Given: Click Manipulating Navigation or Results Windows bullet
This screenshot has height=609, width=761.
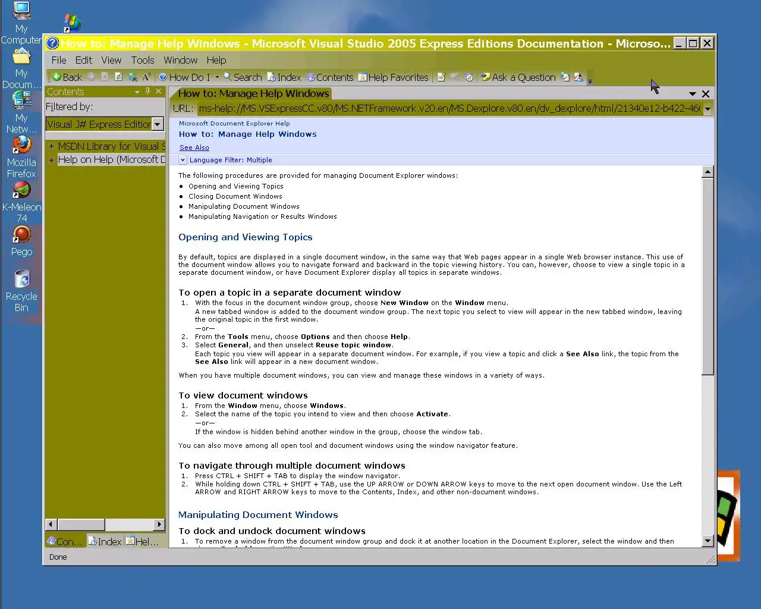Looking at the screenshot, I should coord(263,216).
